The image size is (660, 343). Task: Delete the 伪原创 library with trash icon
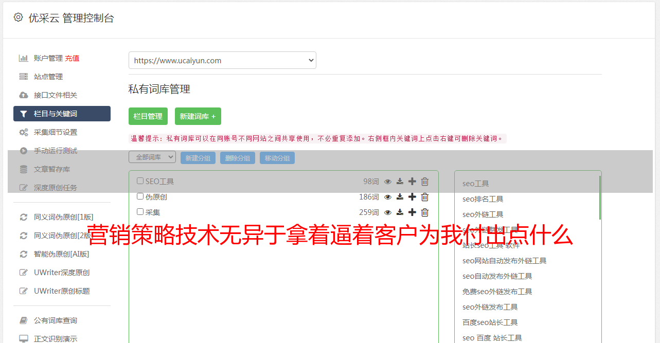[x=425, y=197]
